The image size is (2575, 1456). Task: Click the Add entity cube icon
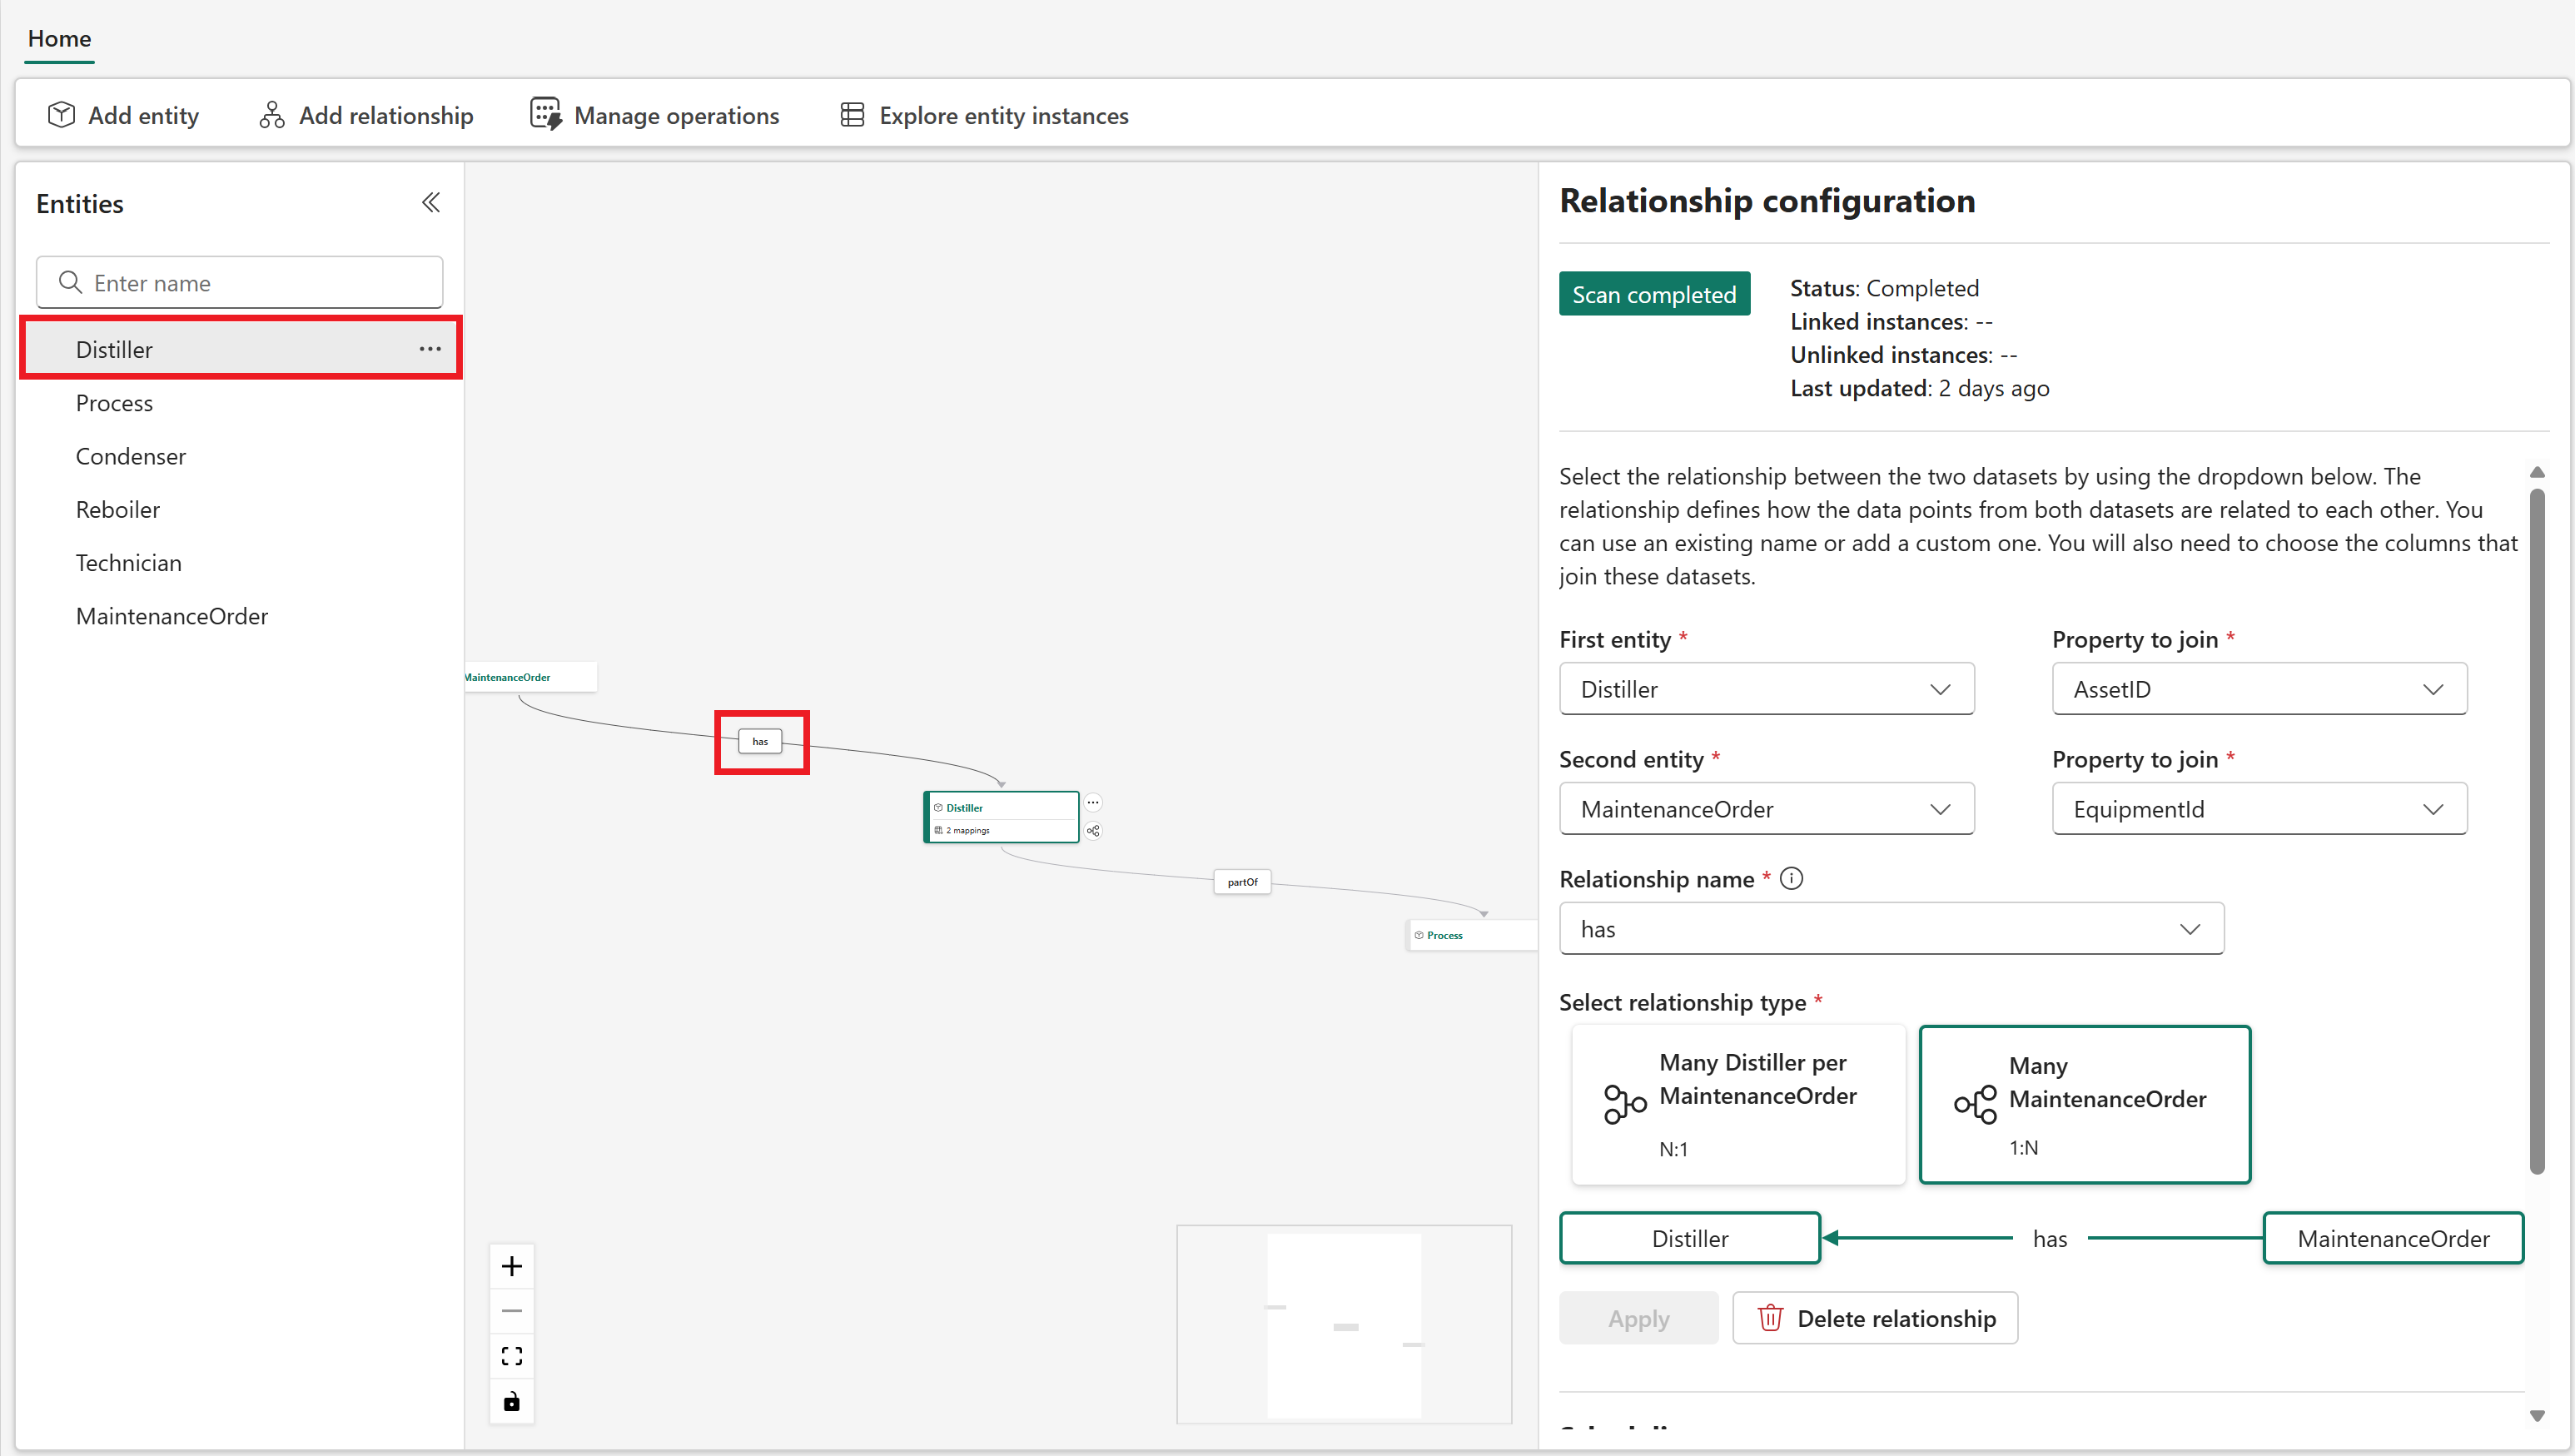coord(61,115)
